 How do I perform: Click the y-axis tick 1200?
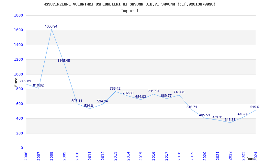click(x=18, y=60)
